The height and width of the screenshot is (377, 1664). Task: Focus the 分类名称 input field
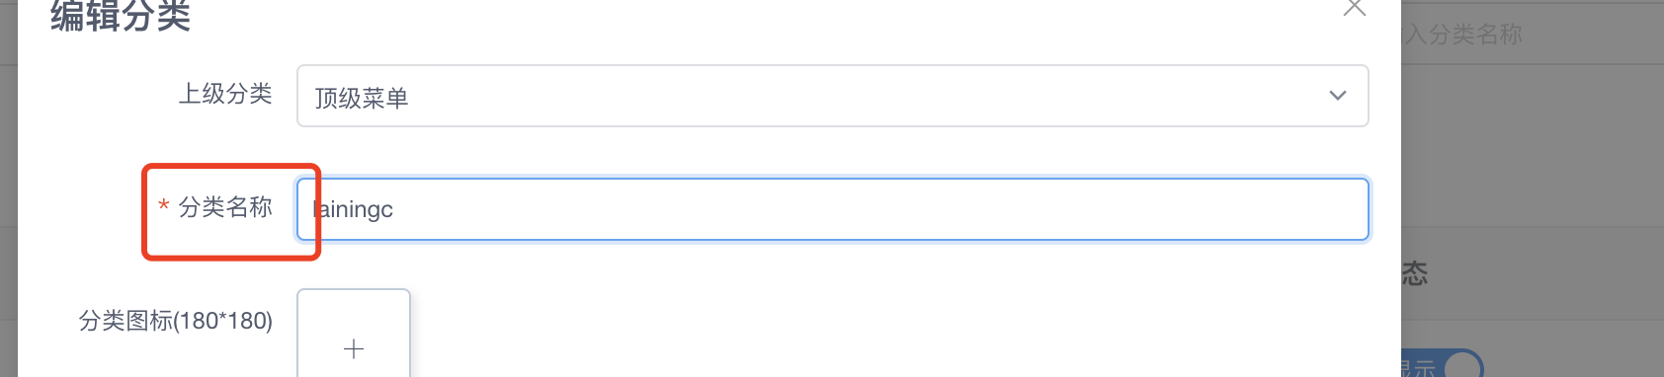click(x=832, y=209)
